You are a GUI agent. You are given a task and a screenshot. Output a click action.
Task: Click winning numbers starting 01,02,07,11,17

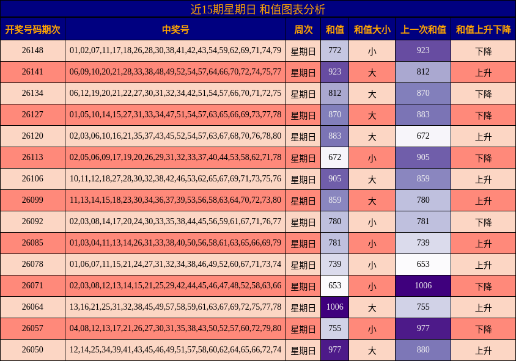175,51
